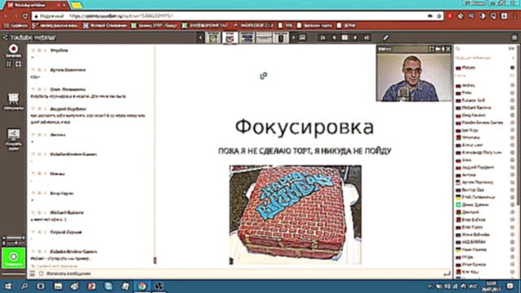Click the share icon beside 'Youtube webinar' title
This screenshot has height=293, width=521.
pyautogui.click(x=5, y=37)
